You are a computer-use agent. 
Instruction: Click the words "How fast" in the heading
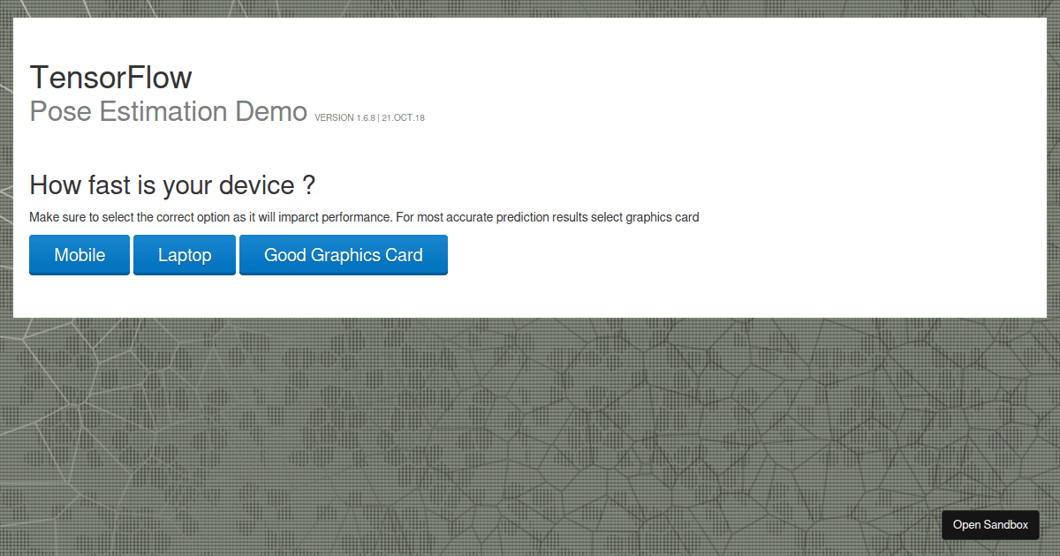[x=73, y=185]
